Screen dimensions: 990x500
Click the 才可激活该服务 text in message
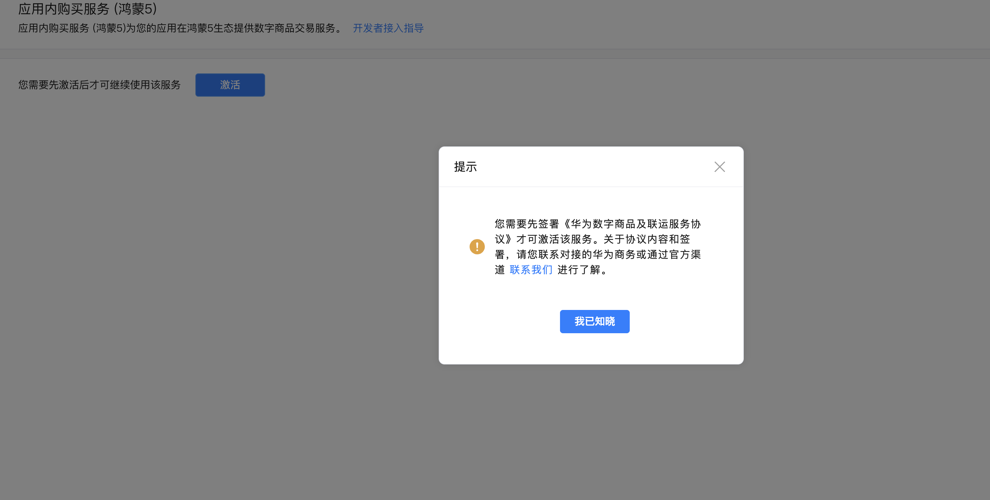pos(553,239)
